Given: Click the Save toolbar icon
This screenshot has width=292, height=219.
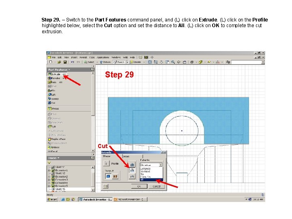Looking at the screenshot, I should (65, 62).
